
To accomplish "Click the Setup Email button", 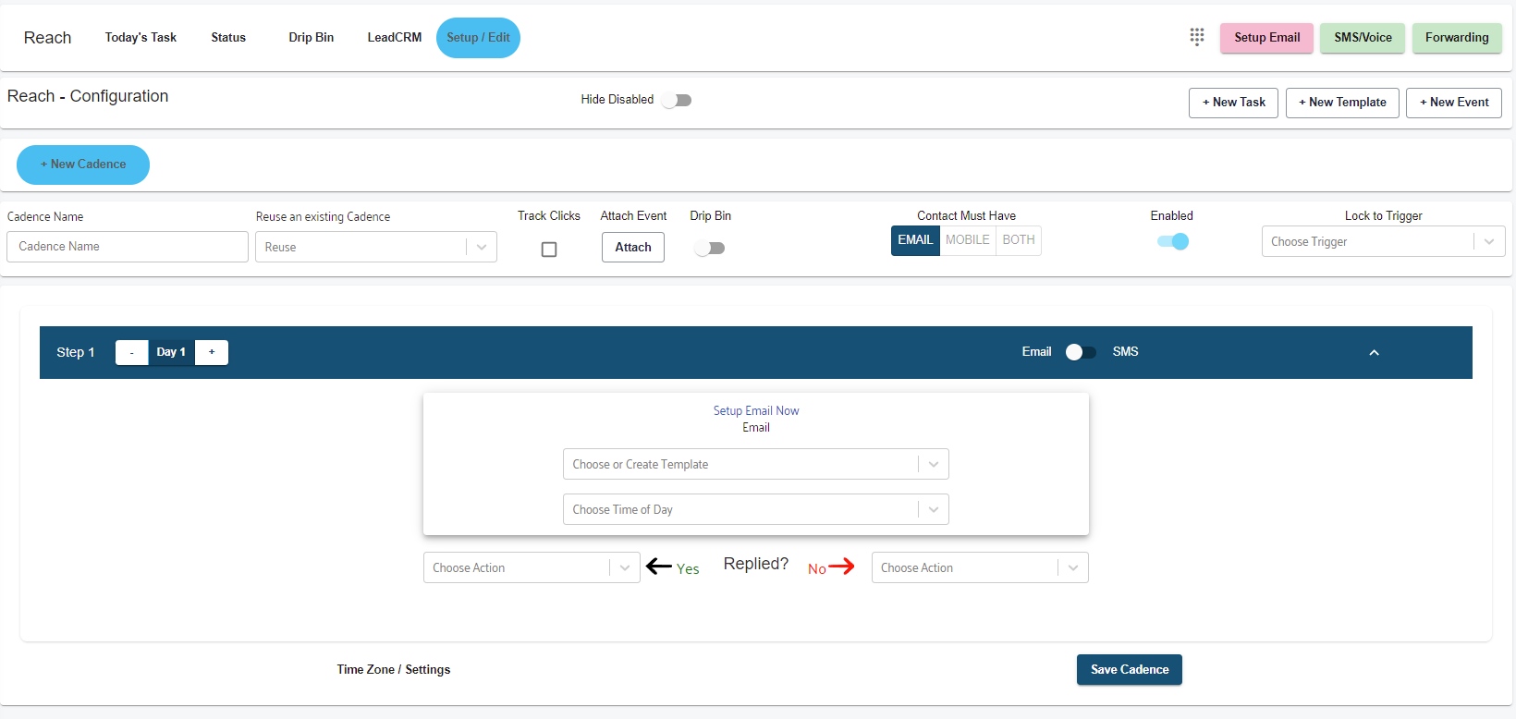I will pos(1266,38).
